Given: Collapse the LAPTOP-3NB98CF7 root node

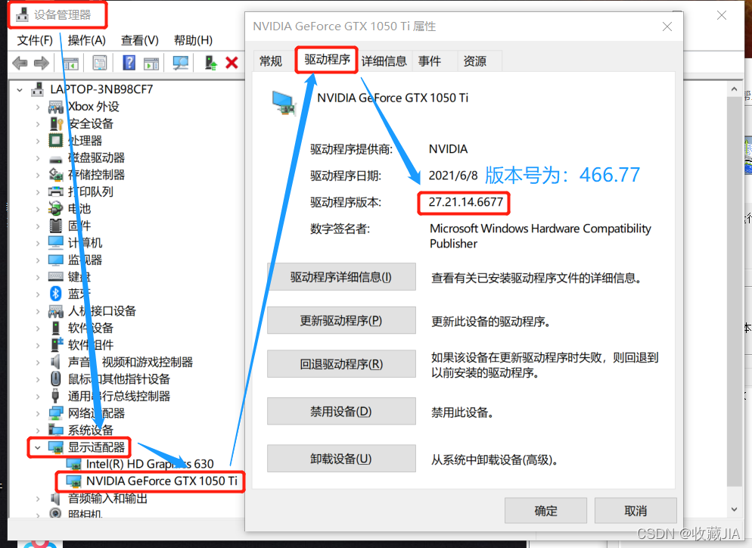Looking at the screenshot, I should [20, 90].
